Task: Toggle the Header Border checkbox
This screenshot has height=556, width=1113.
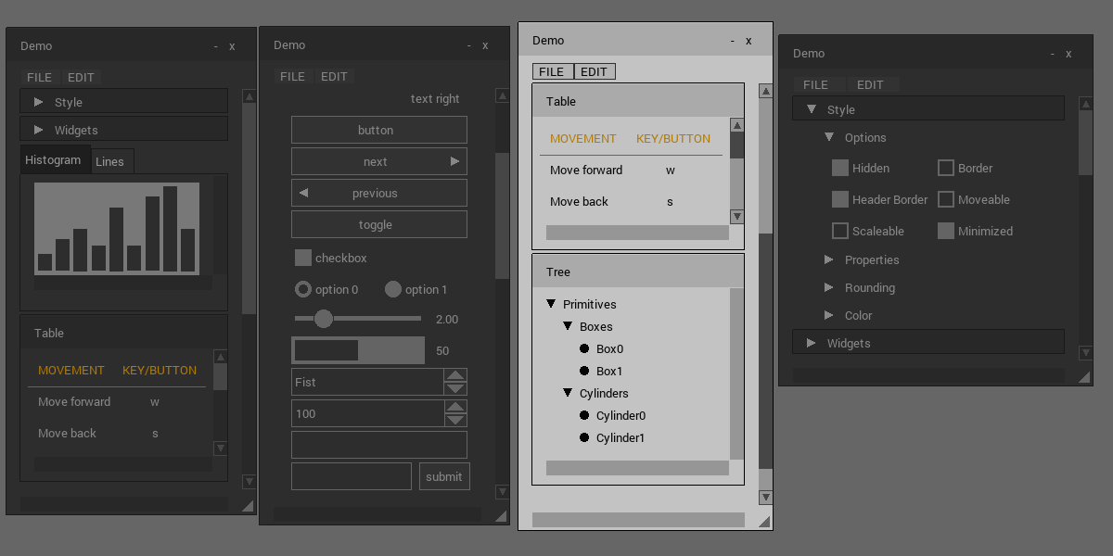Action: pos(840,199)
